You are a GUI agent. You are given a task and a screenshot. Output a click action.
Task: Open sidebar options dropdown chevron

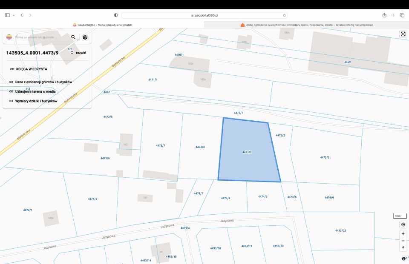click(x=14, y=15)
